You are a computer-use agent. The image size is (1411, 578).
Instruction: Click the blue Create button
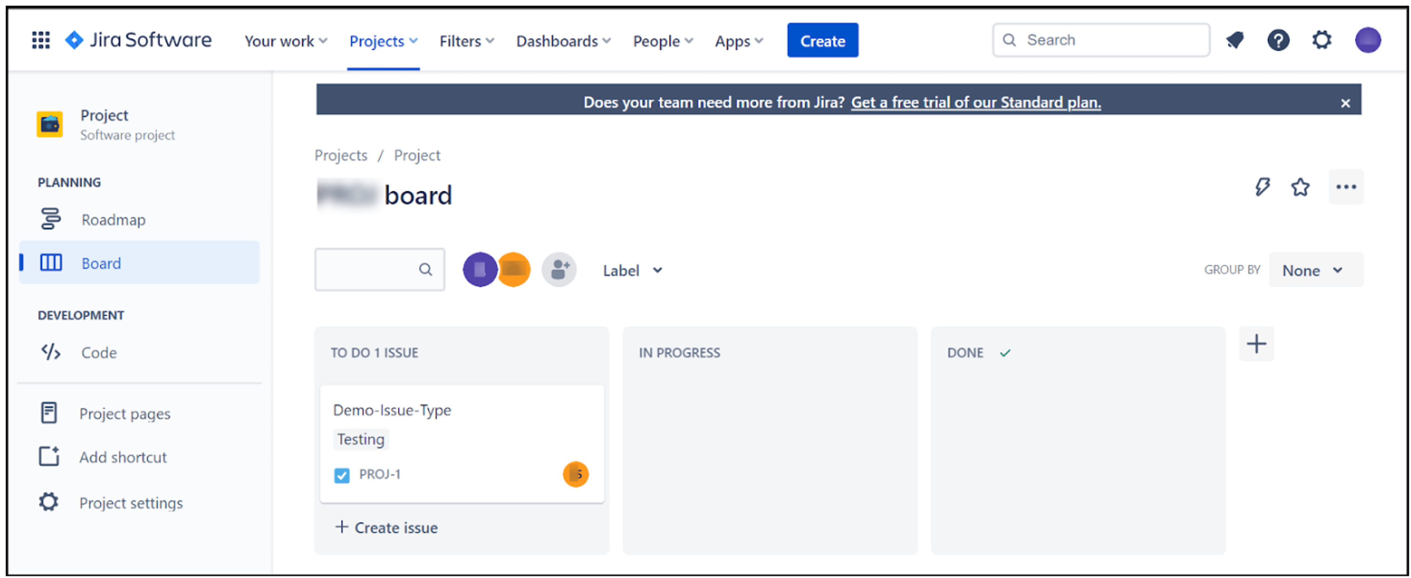pos(822,40)
